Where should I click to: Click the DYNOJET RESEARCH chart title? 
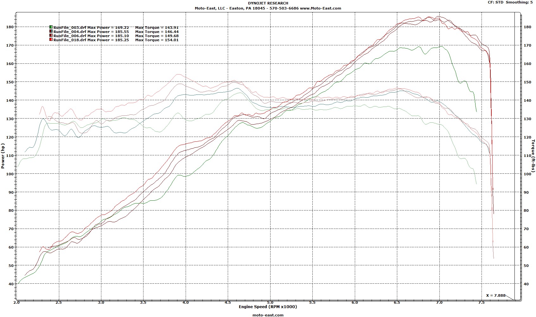point(268,3)
